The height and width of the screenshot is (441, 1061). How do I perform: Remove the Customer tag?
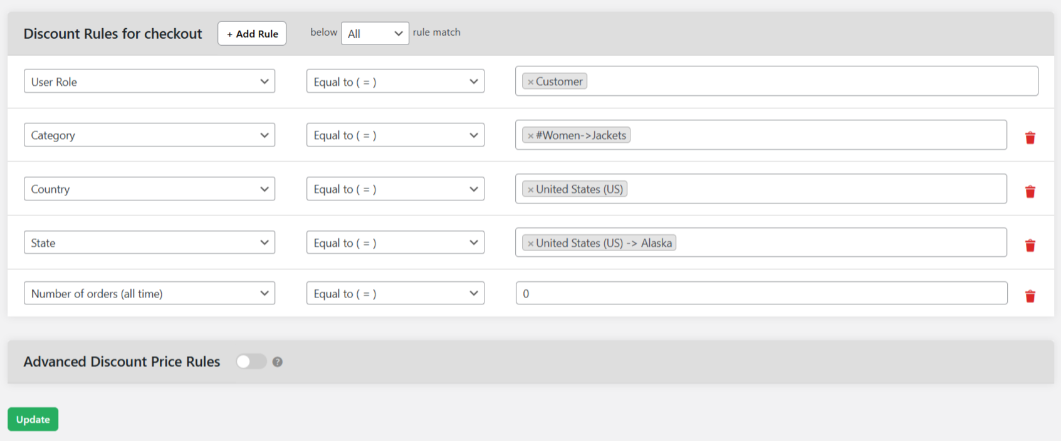tap(530, 82)
